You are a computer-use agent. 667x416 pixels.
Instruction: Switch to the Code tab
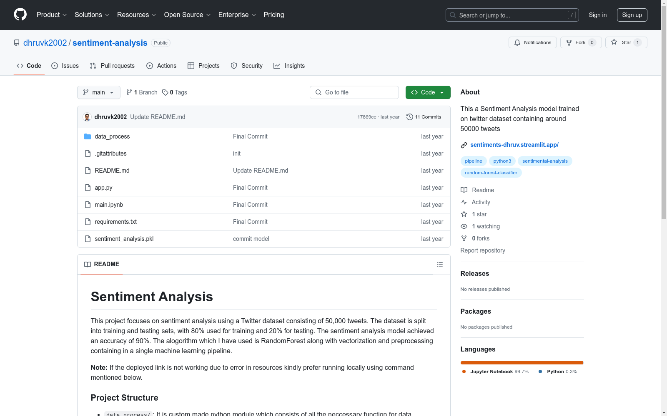click(29, 66)
